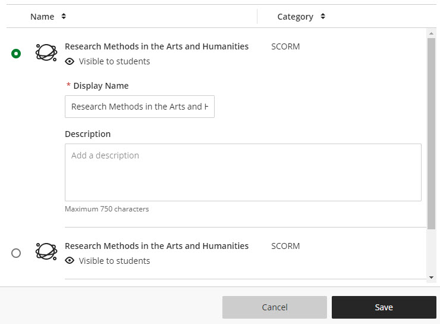The height and width of the screenshot is (324, 440).
Task: Click the SCORM planet icon of second item
Action: 46,253
